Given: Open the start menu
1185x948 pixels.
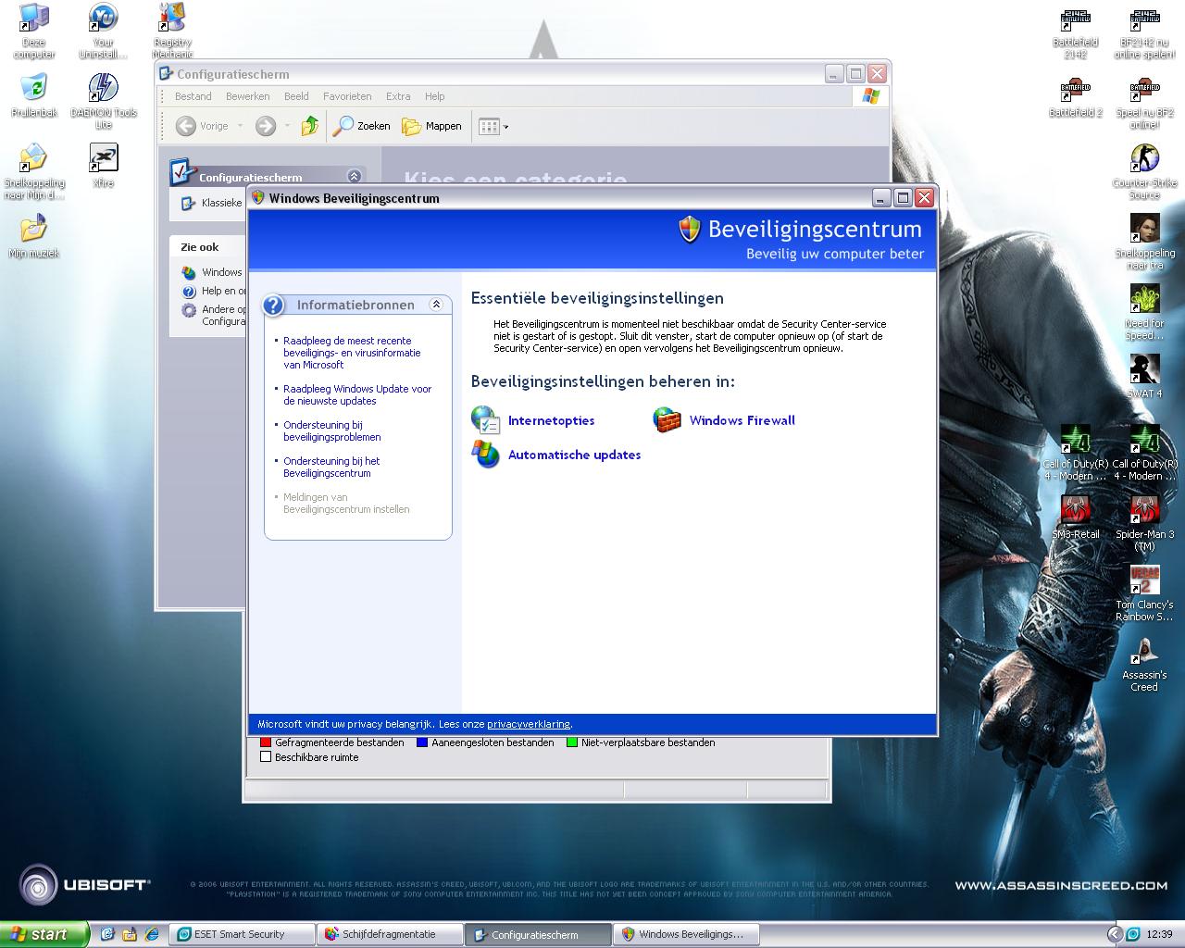Looking at the screenshot, I should point(44,934).
